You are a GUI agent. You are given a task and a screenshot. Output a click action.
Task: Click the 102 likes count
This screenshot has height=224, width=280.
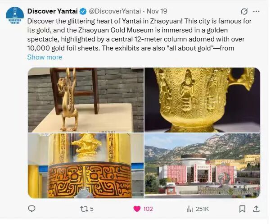(x=148, y=209)
